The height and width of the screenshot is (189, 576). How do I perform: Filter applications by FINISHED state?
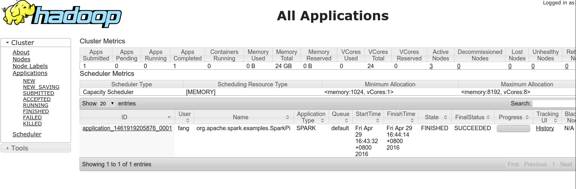pos(36,112)
